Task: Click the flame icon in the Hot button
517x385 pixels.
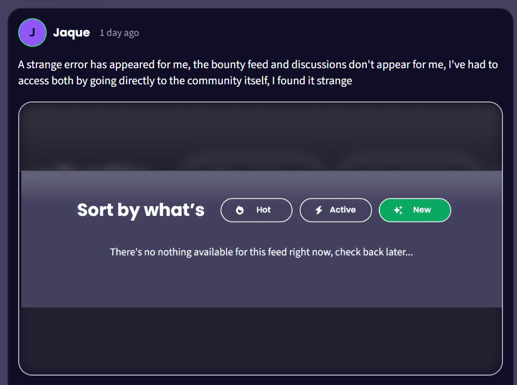Action: 240,210
